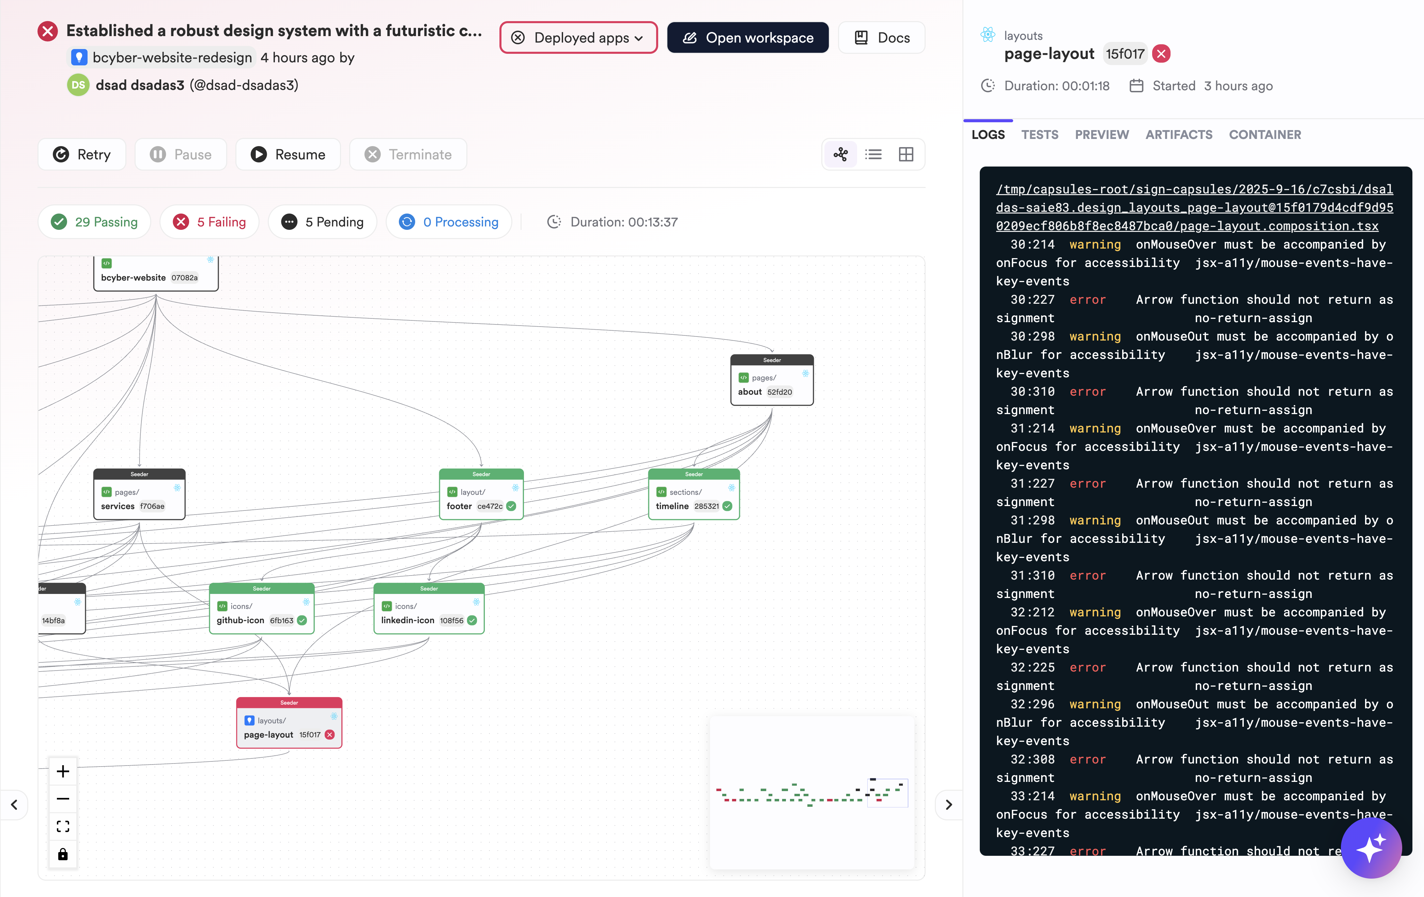Click the green check on timeline node

727,506
